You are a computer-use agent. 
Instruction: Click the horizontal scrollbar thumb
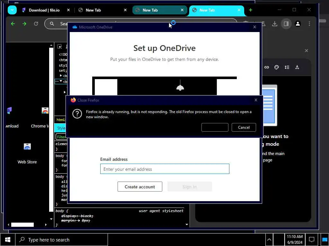tap(22, 225)
